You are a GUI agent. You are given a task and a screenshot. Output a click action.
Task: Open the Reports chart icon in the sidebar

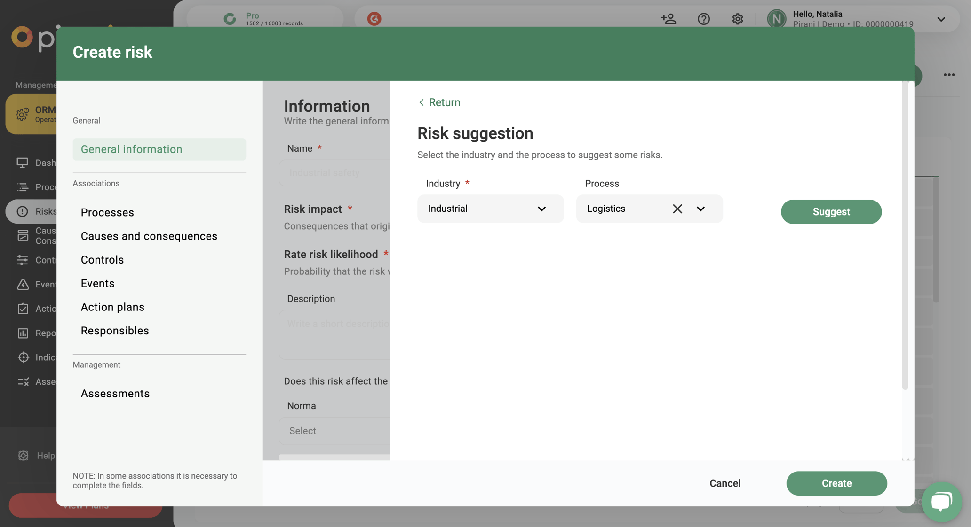click(x=23, y=333)
